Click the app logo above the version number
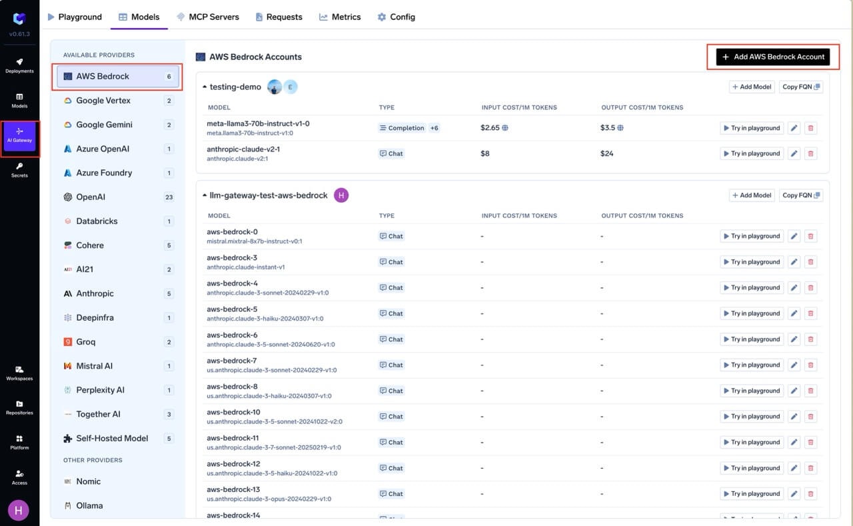The height and width of the screenshot is (526, 853). pos(19,19)
